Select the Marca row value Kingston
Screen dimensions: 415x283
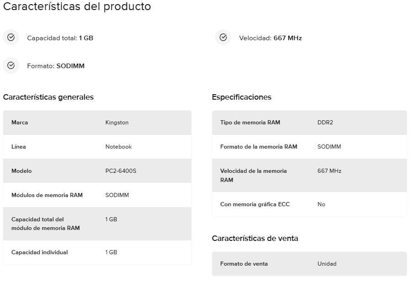(x=117, y=123)
